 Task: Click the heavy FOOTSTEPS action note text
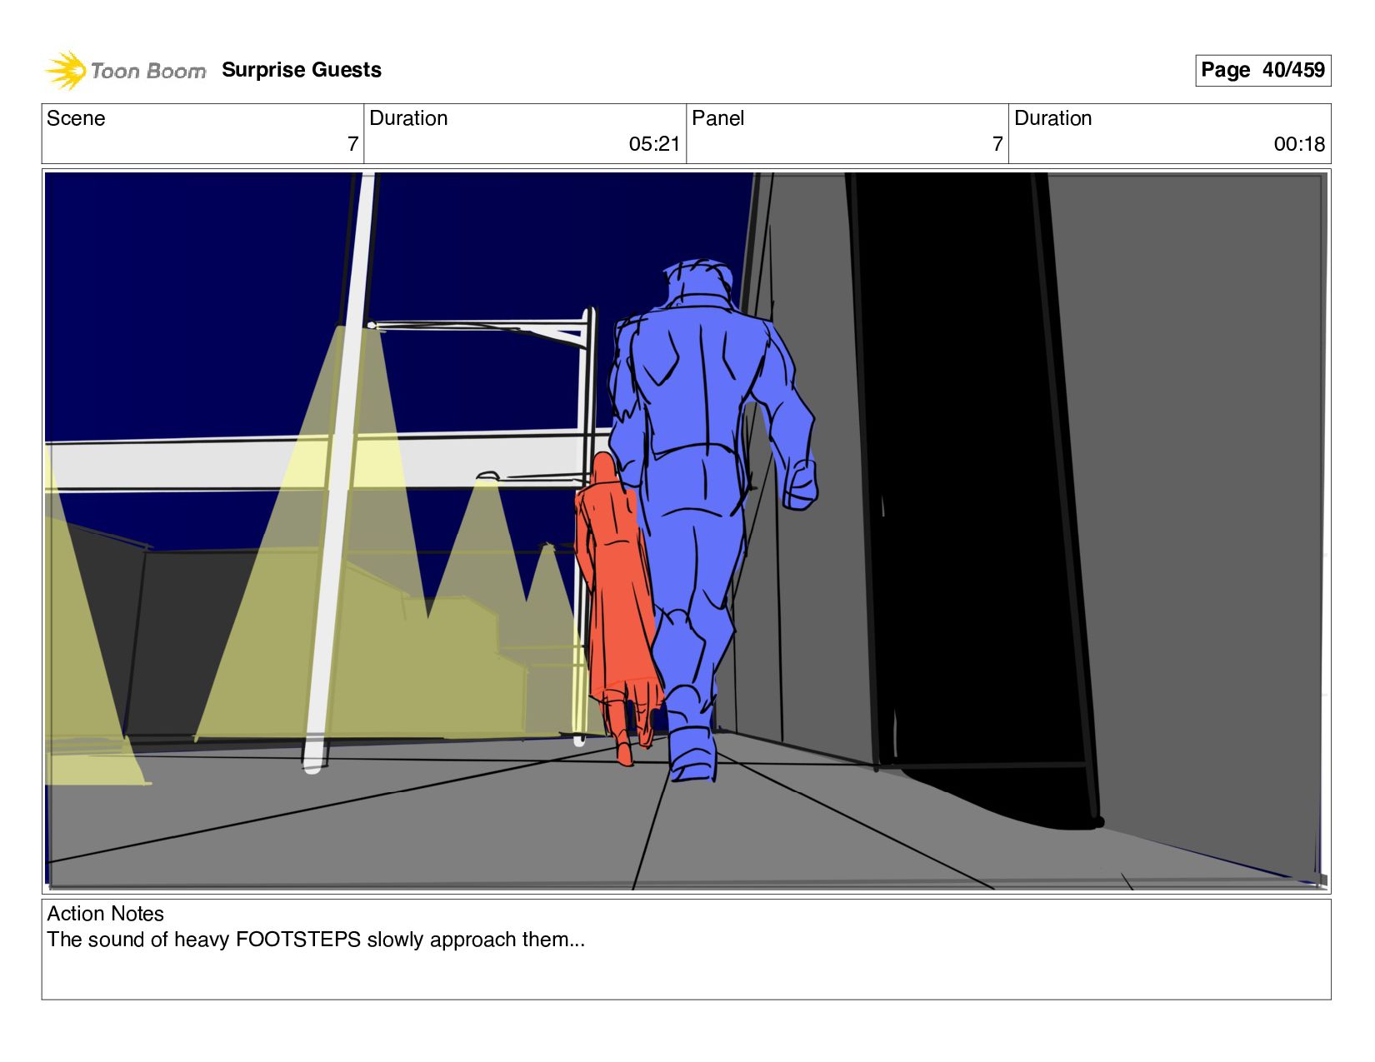click(x=316, y=940)
